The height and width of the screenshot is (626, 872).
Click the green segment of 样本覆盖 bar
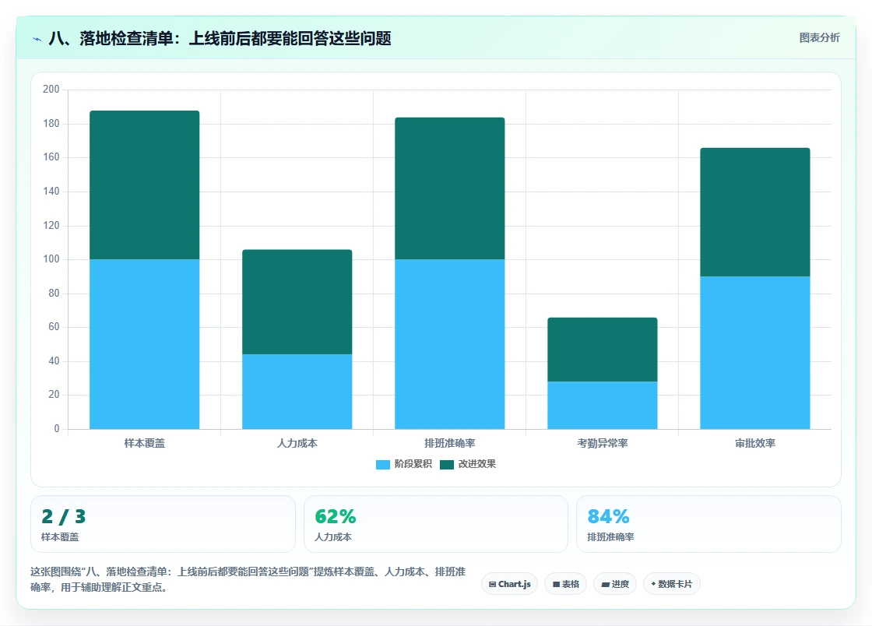[x=145, y=185]
